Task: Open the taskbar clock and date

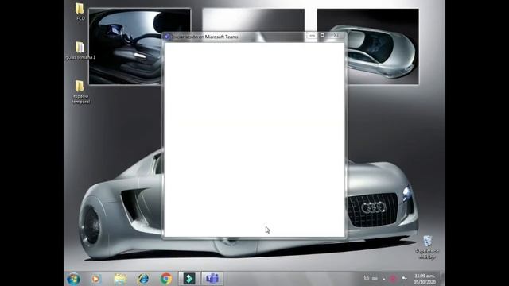Action: (x=425, y=279)
